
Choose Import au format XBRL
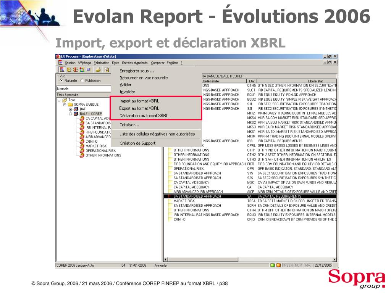point(139,101)
